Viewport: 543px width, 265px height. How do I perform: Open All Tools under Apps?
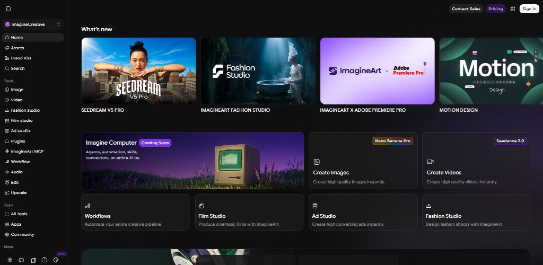32,214
